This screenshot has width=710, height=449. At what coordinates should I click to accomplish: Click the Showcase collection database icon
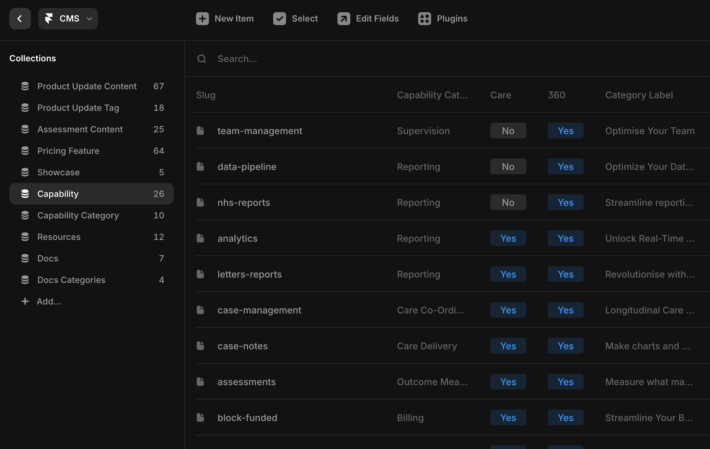click(25, 172)
